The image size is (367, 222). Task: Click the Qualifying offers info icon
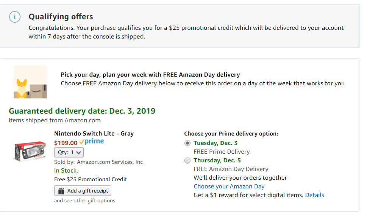click(x=15, y=17)
